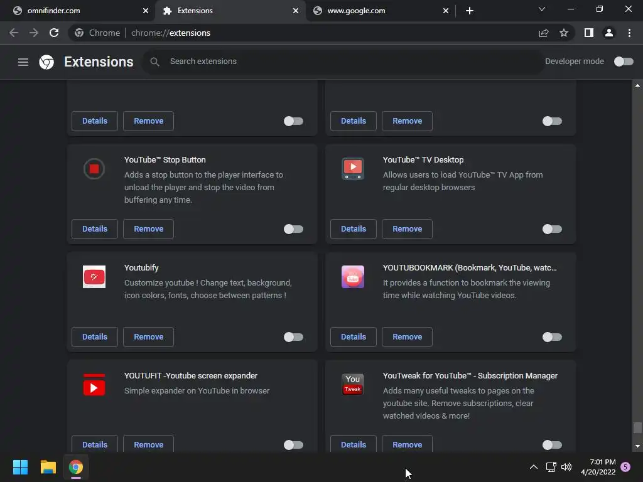Switch to the www.google.com tab

click(x=380, y=11)
